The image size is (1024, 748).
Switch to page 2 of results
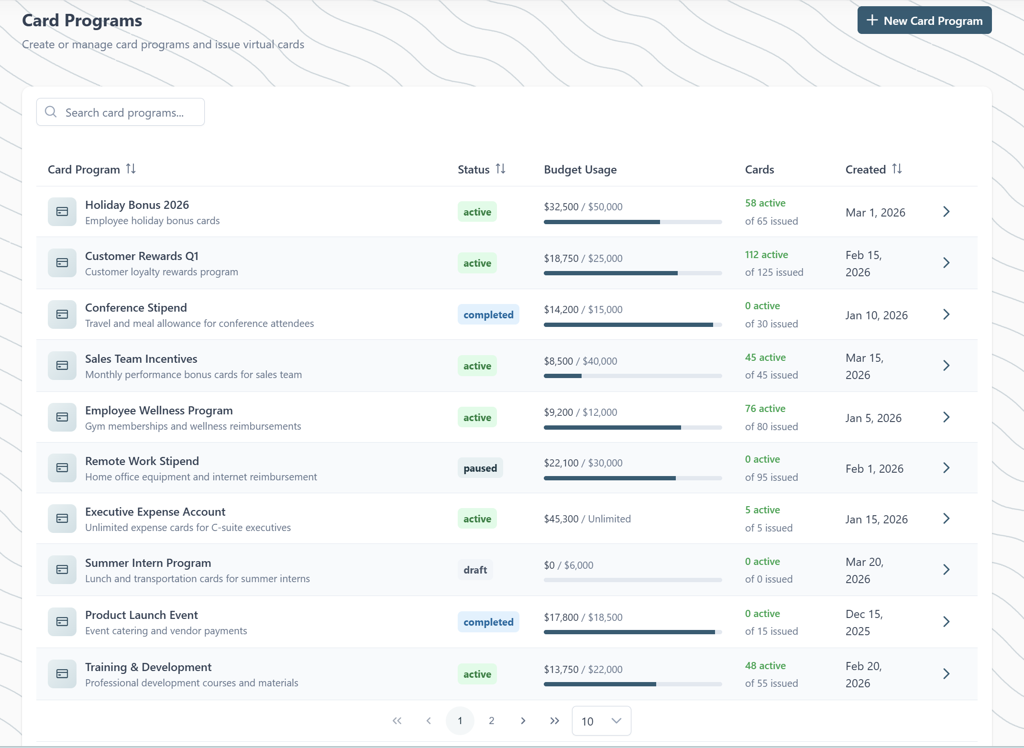(491, 721)
